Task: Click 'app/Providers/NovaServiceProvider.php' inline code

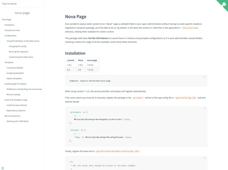Action: pyautogui.click(x=118, y=151)
